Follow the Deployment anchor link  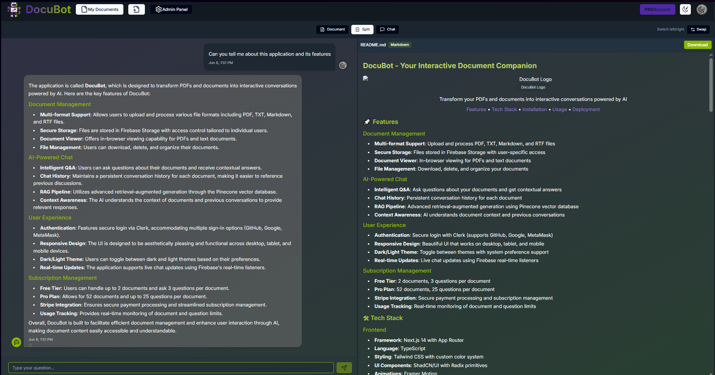point(586,110)
